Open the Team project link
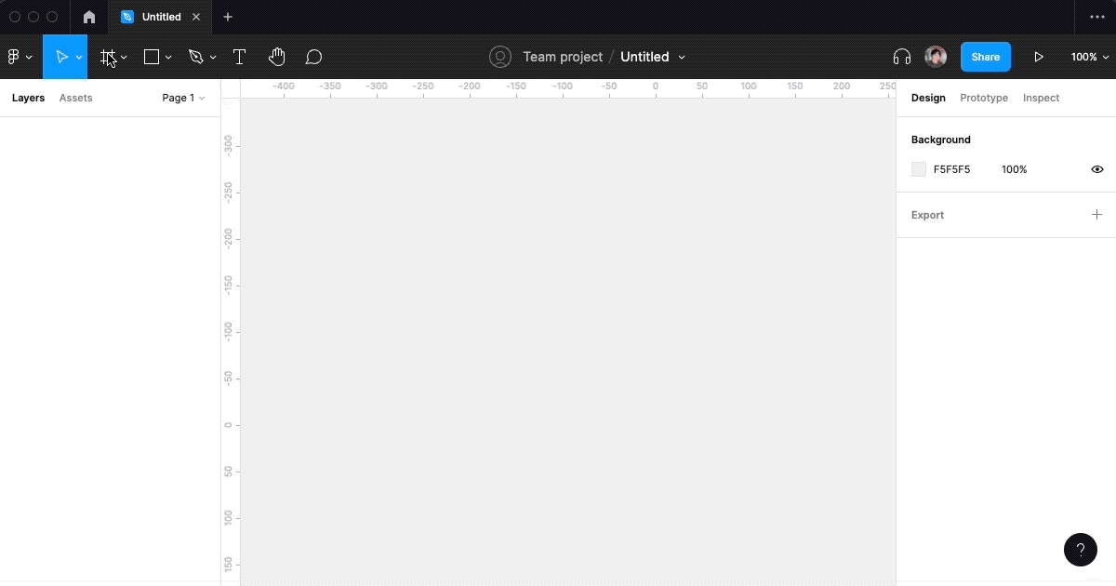 pyautogui.click(x=563, y=57)
